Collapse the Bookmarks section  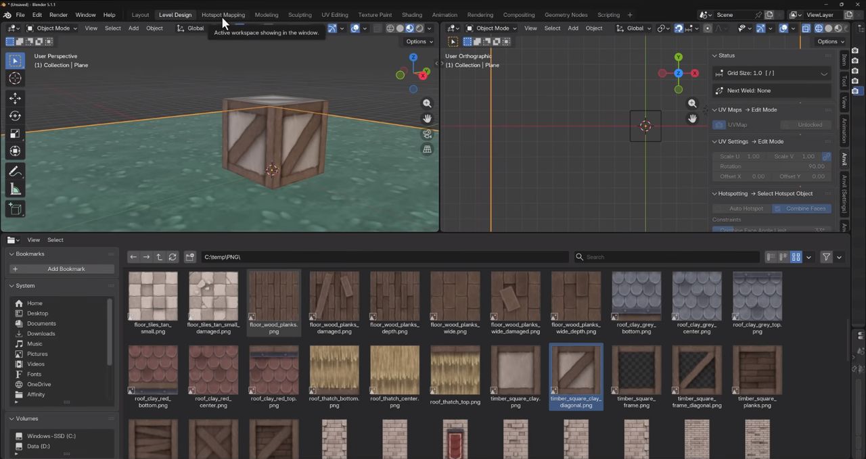pos(30,253)
